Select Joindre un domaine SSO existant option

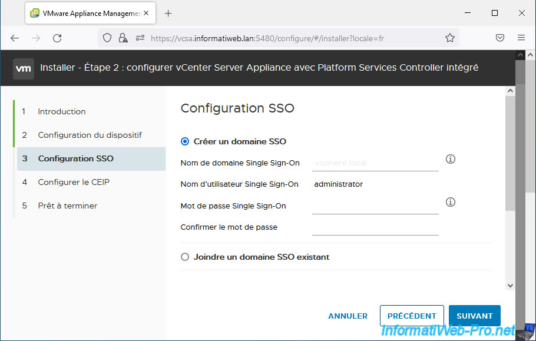185,257
